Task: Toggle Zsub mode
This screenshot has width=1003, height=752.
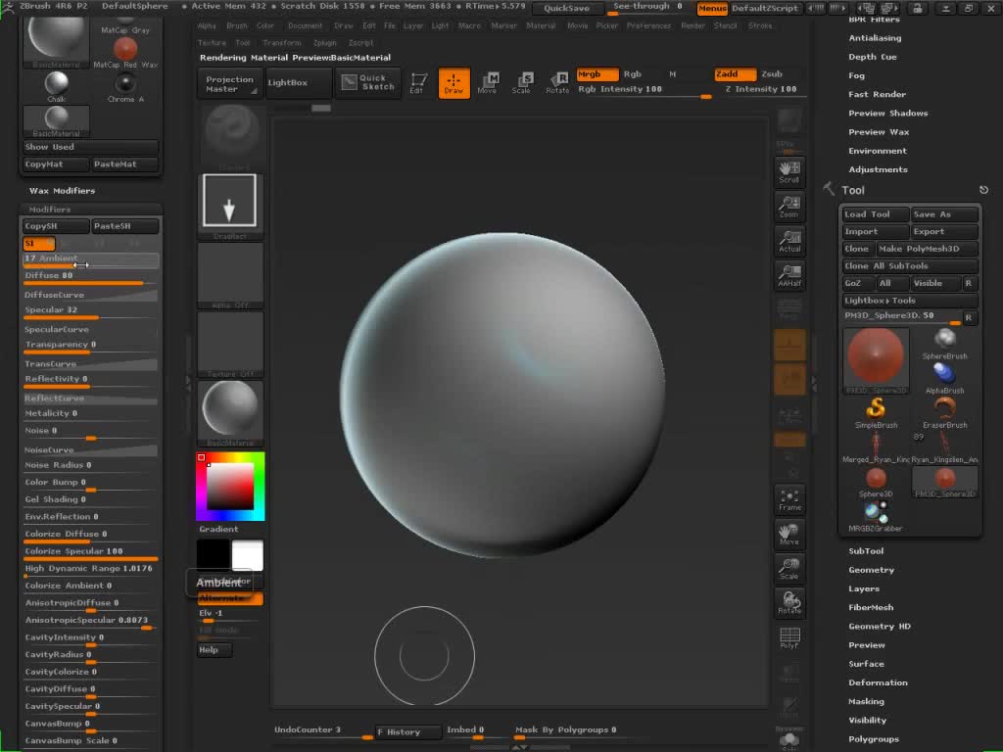Action: (x=772, y=74)
